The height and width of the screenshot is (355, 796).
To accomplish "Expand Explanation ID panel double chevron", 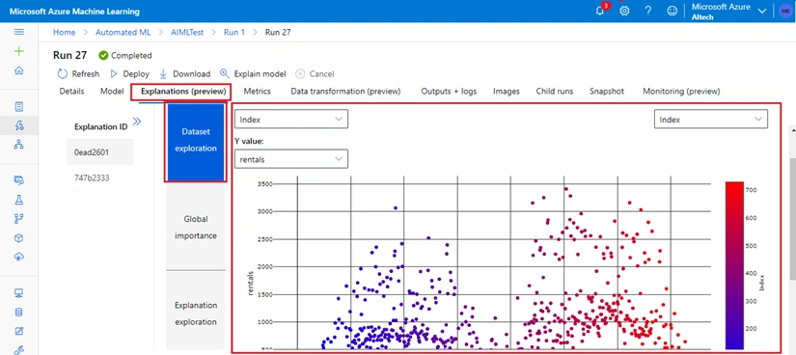I will coord(137,121).
